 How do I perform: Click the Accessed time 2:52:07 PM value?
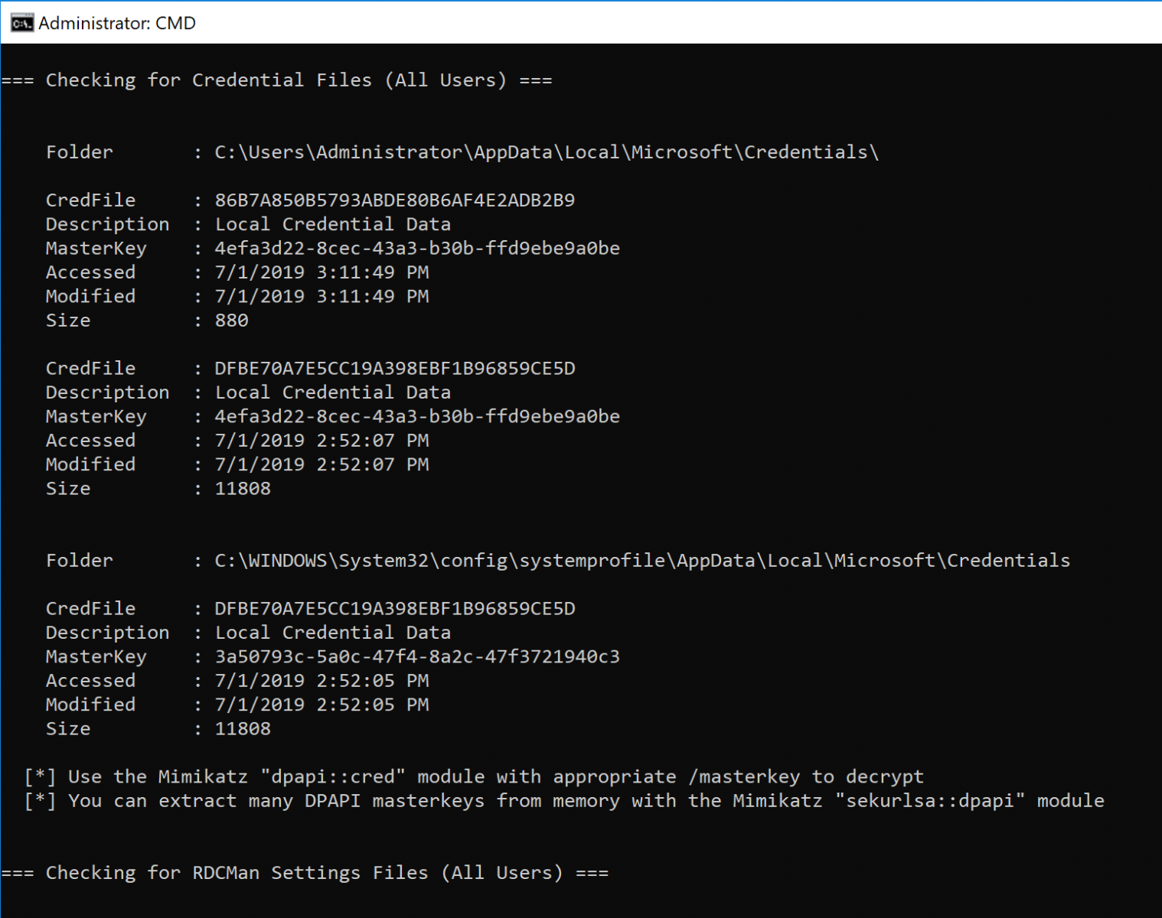322,441
